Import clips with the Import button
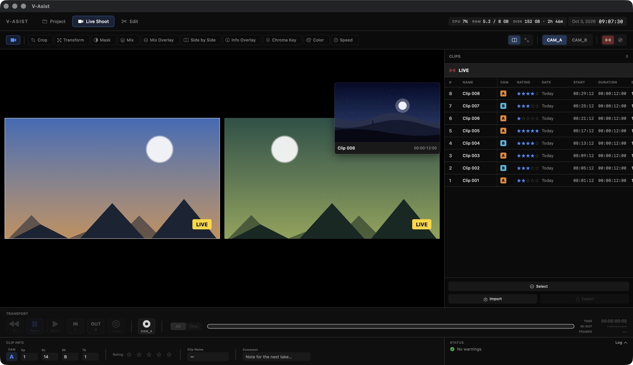Screen dimensions: 633x365 click(x=493, y=299)
